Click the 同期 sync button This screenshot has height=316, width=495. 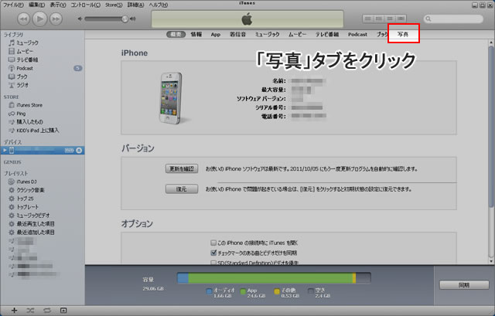[x=464, y=285]
